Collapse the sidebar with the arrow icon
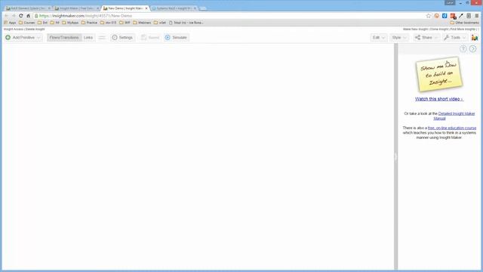Screen dimensions: 483x272 [473, 48]
